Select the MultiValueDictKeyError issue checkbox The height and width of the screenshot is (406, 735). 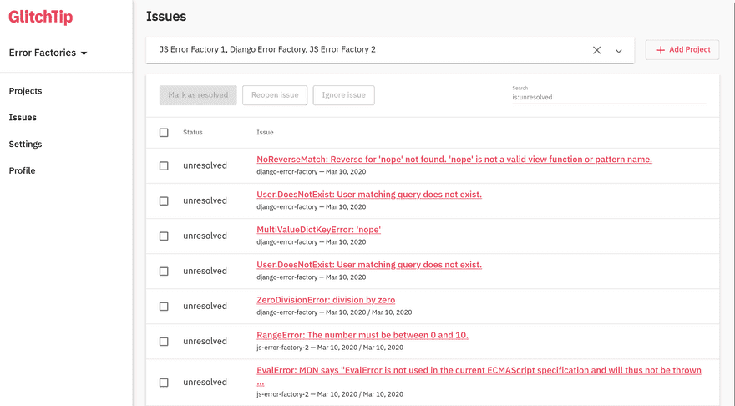(x=164, y=236)
